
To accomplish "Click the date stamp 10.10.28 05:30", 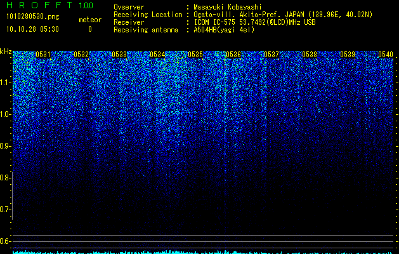I will coord(32,29).
